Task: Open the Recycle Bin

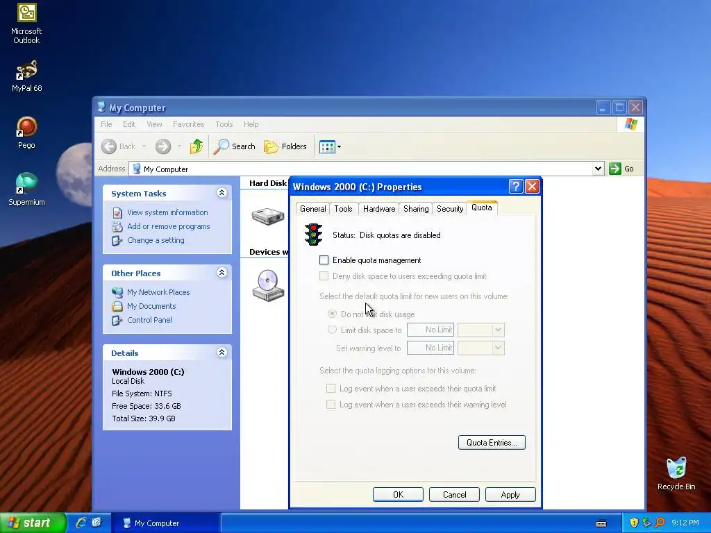Action: click(x=676, y=473)
